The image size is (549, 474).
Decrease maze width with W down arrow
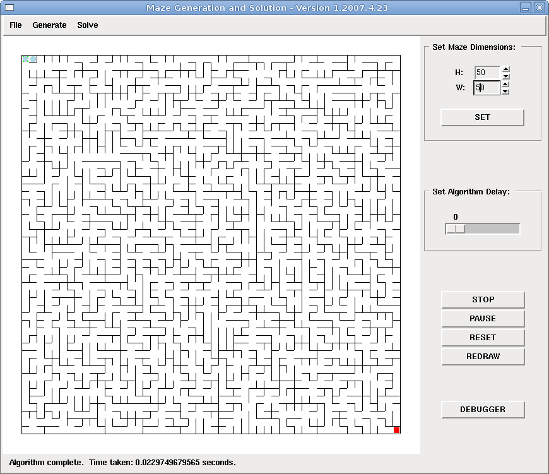coord(505,92)
